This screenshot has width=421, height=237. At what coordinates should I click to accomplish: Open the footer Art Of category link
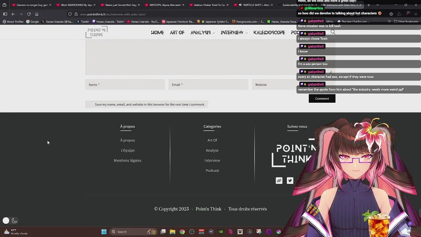(x=212, y=140)
